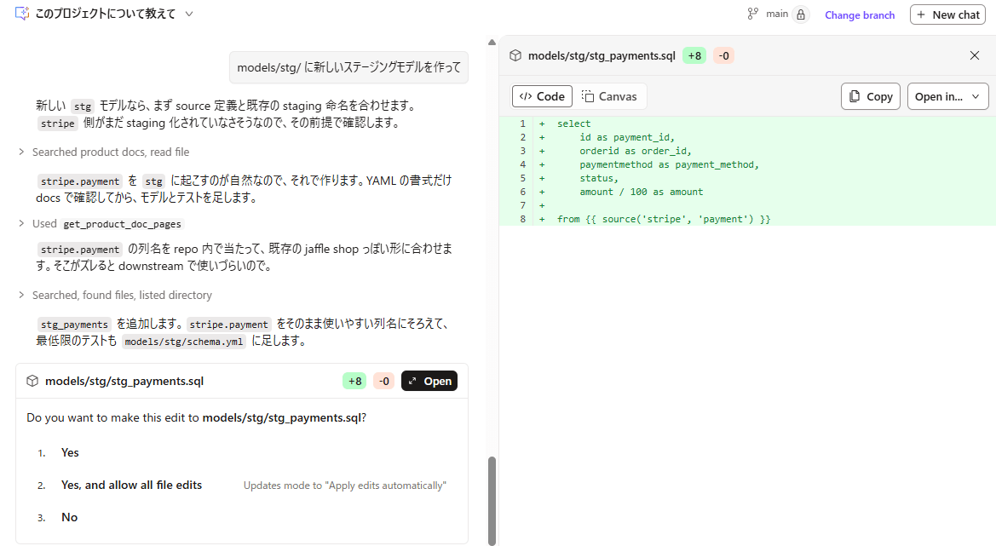Click line number 1 in the diff gutter
The image size is (996, 546).
click(523, 124)
